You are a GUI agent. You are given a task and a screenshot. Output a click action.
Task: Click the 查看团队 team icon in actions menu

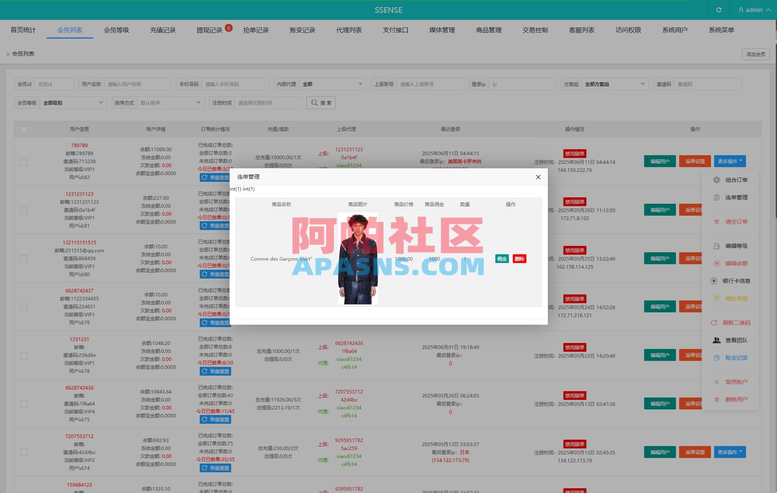717,340
